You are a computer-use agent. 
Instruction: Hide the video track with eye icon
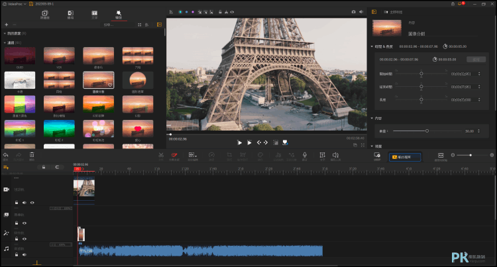coord(32,202)
